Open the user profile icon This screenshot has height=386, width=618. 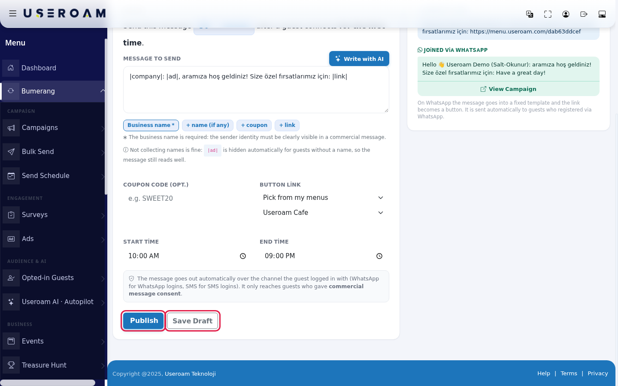coord(566,14)
